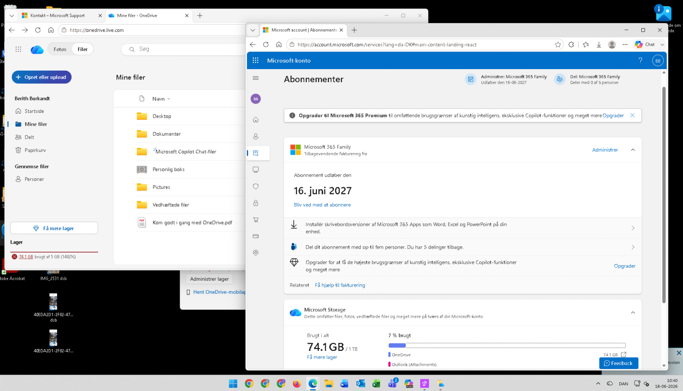Click the Få mere lager button in OneDrive

tap(54, 228)
